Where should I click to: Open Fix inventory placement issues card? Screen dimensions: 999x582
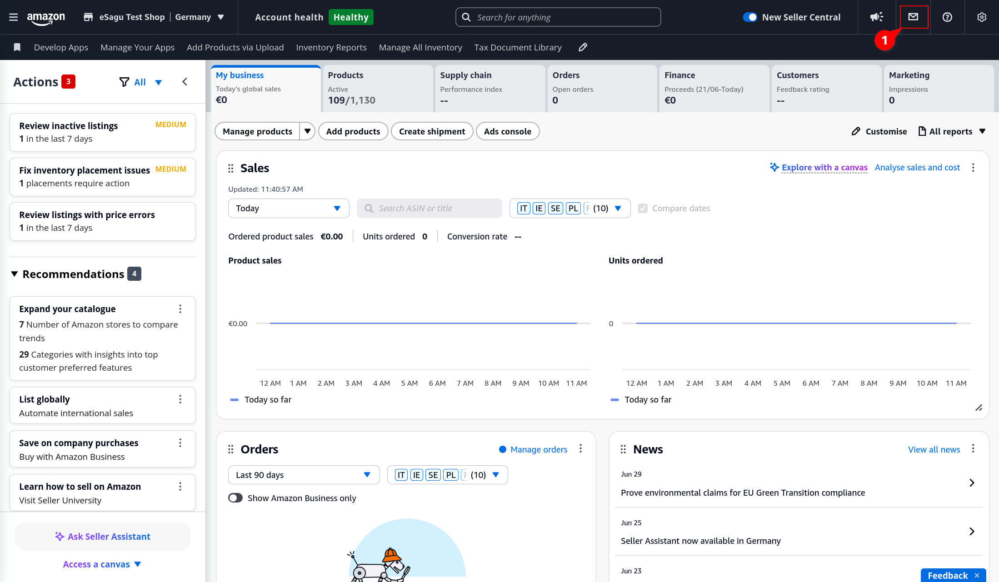(103, 177)
